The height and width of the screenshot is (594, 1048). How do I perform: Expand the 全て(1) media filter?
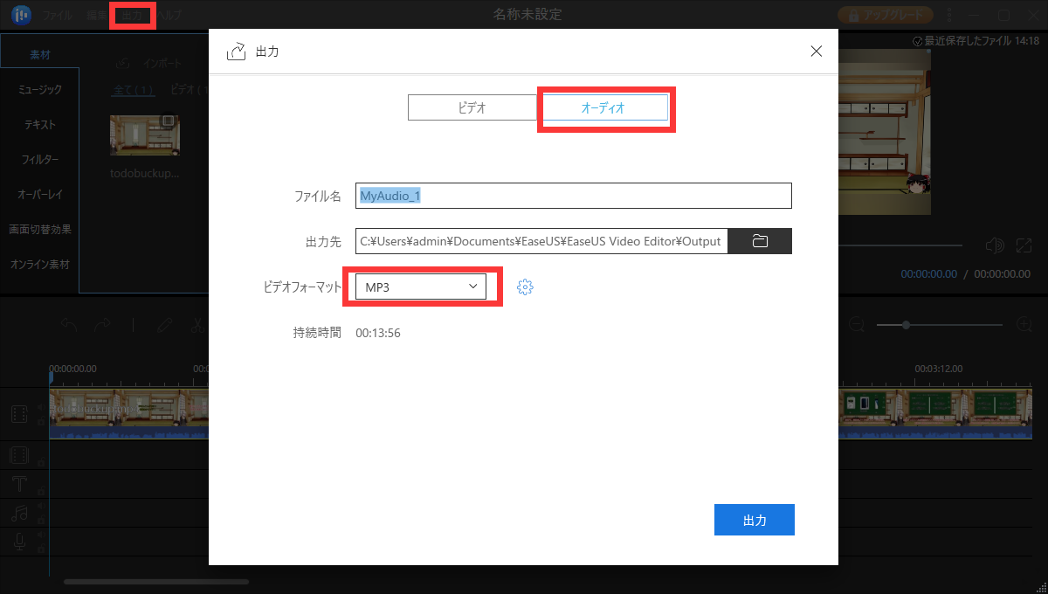(x=132, y=88)
